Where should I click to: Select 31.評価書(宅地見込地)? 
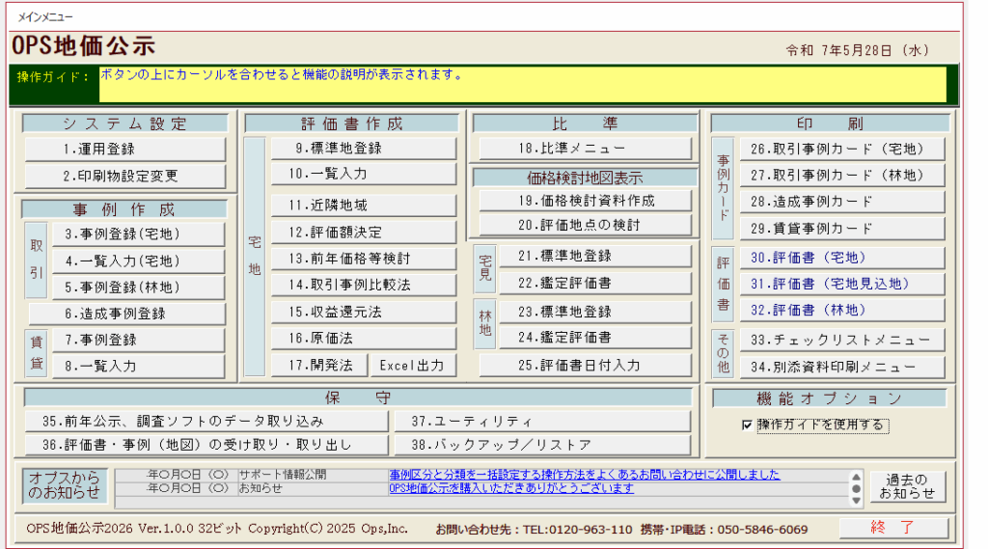pos(841,285)
